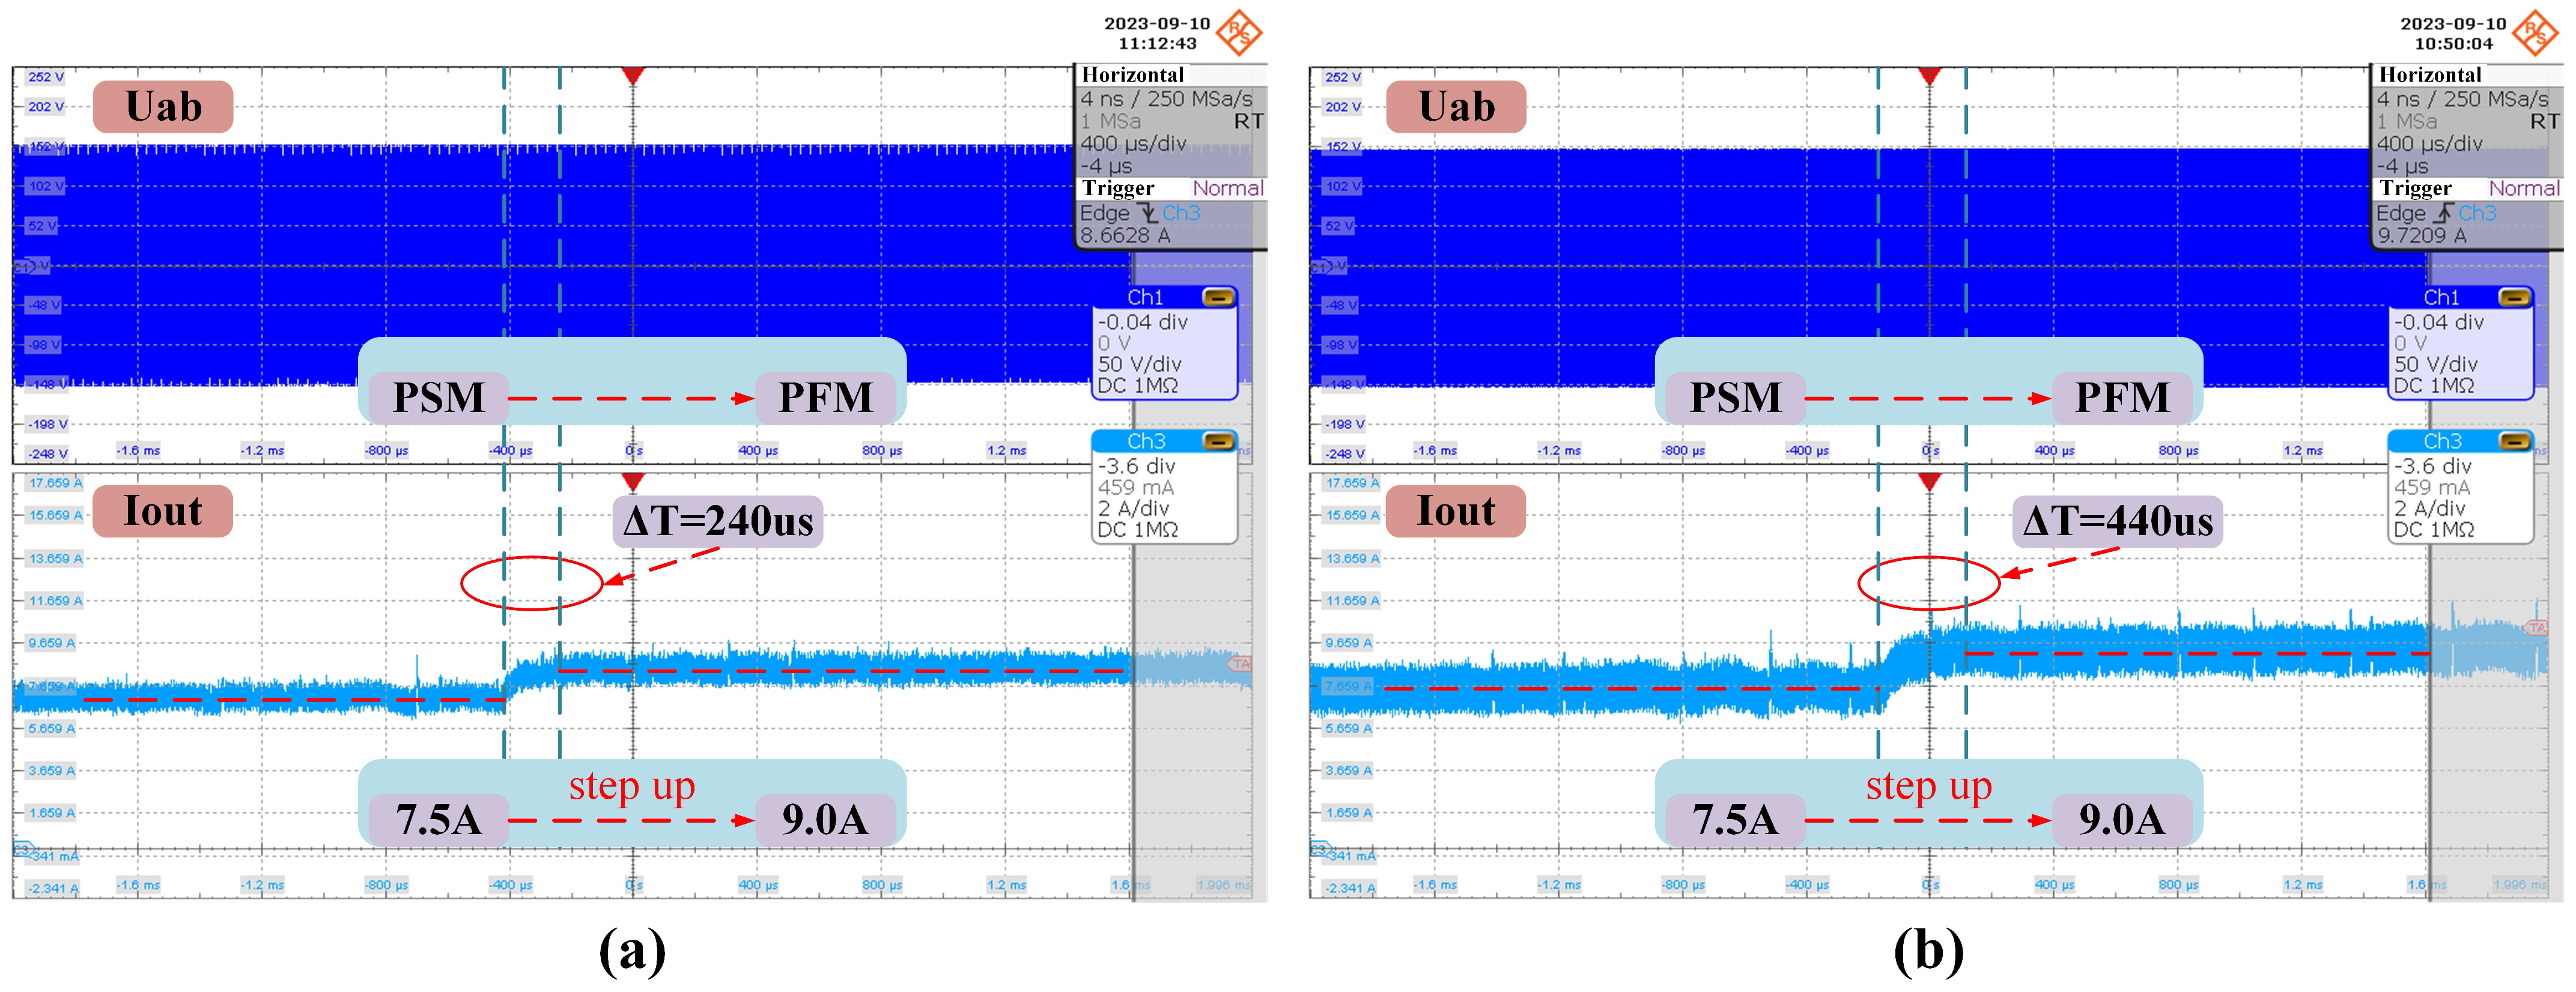Viewport: 2576px width, 992px height.
Task: Open Horizontal settings header in scope (b)
Action: click(2430, 75)
